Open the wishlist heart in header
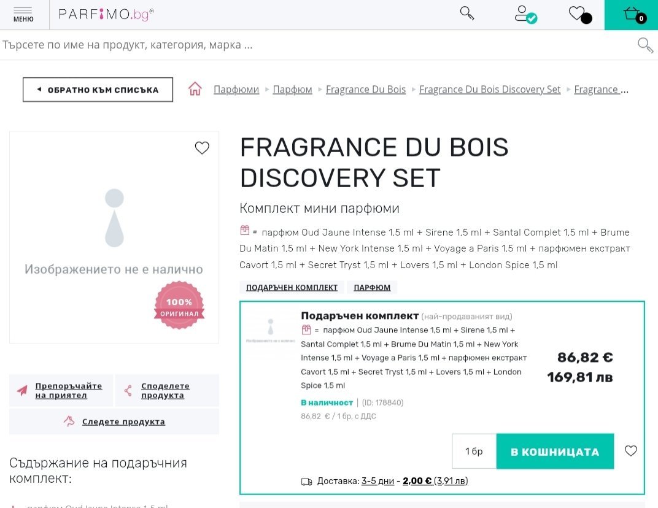This screenshot has width=658, height=508. pos(578,14)
